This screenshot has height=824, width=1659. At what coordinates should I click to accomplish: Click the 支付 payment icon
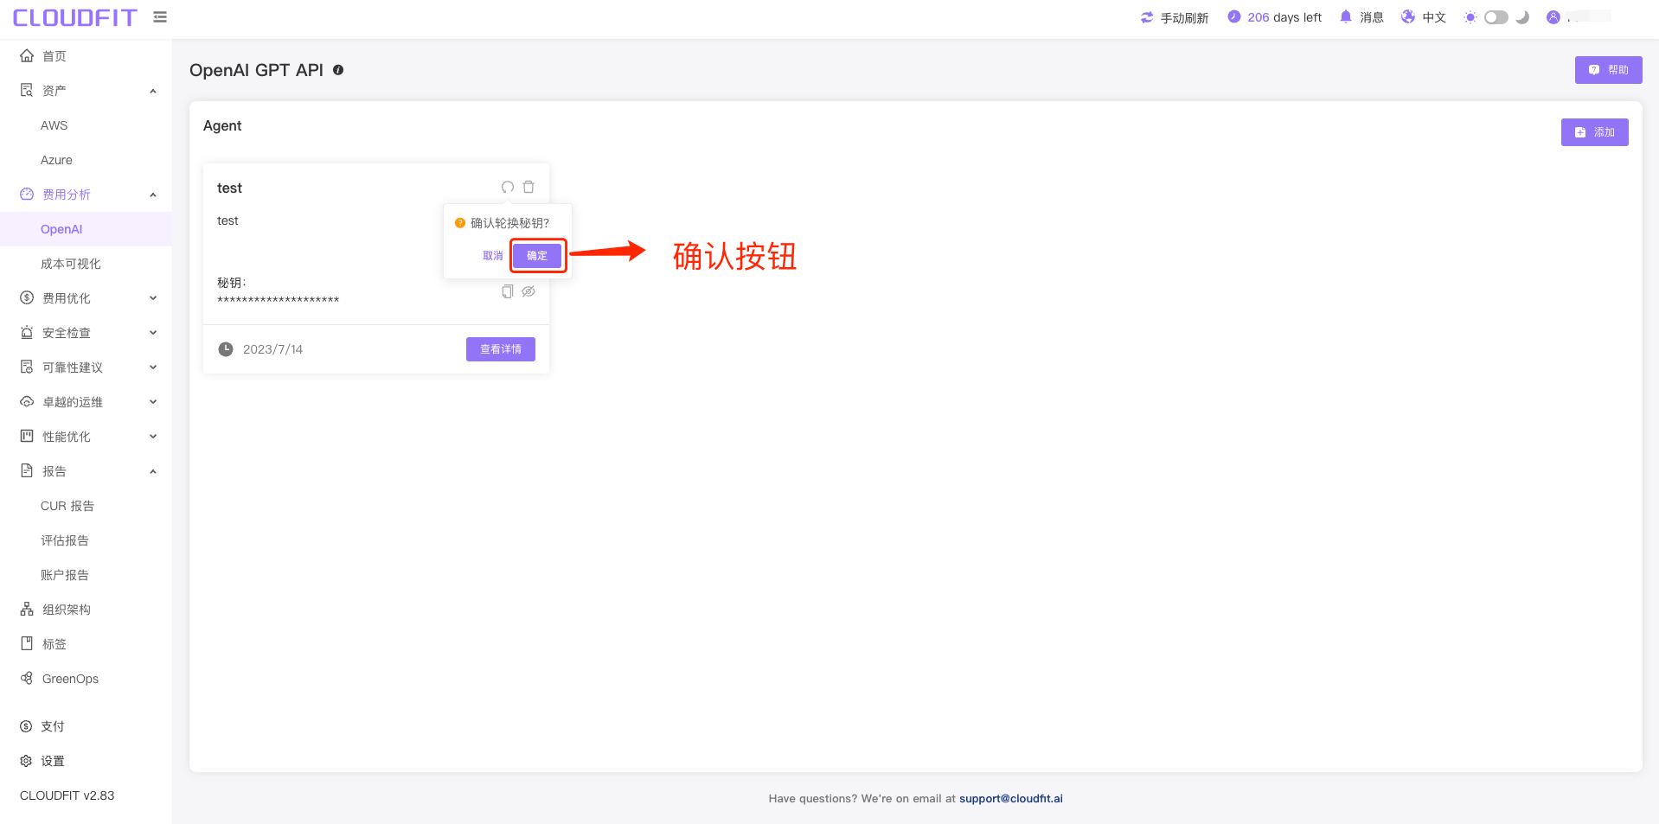tap(26, 726)
